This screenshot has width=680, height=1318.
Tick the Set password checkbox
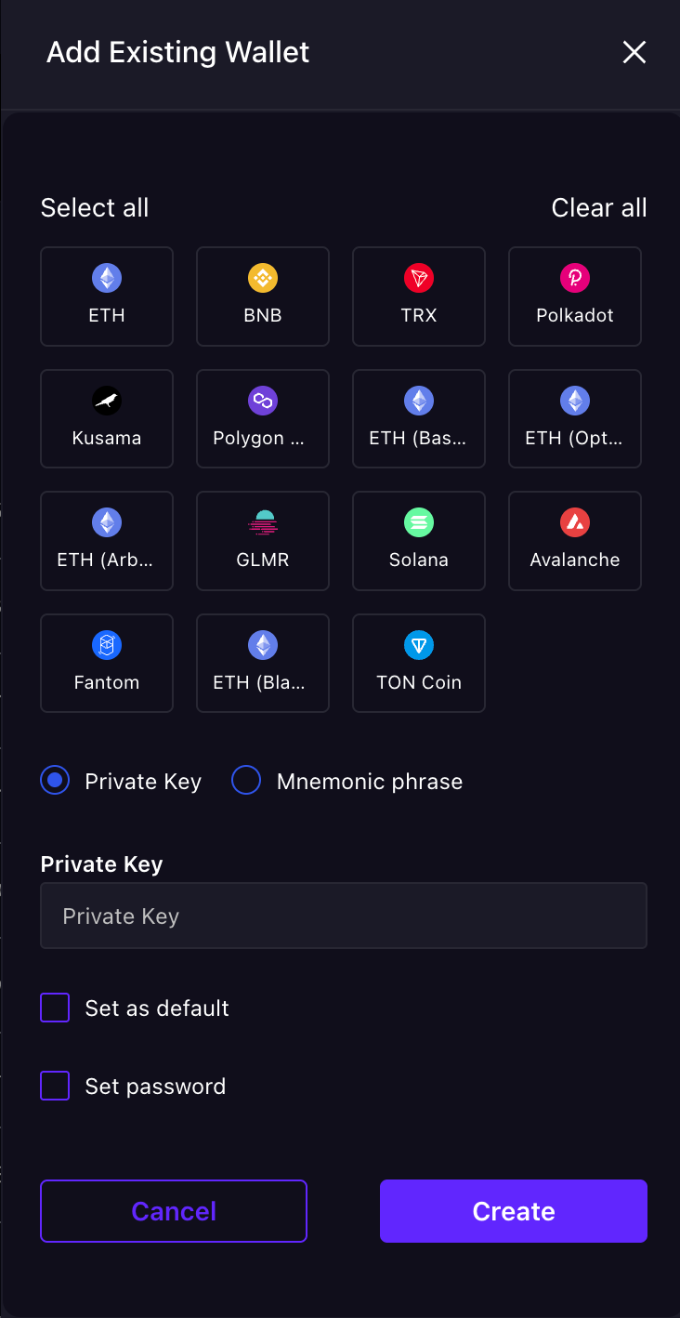56,1086
